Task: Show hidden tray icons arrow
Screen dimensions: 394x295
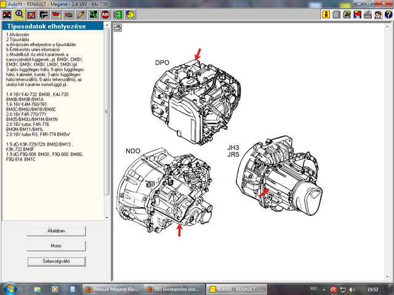Action: coord(324,289)
